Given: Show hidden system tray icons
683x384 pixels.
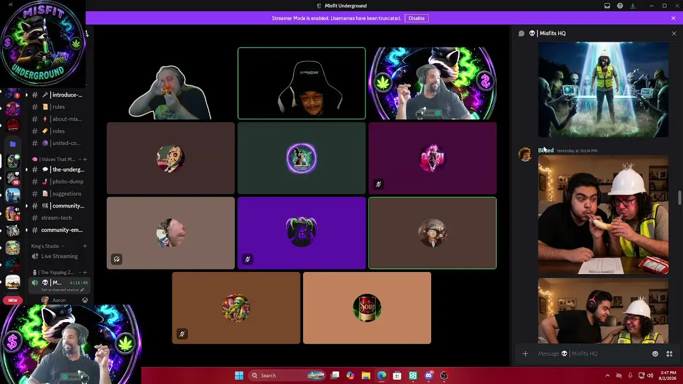Looking at the screenshot, I should 607,375.
